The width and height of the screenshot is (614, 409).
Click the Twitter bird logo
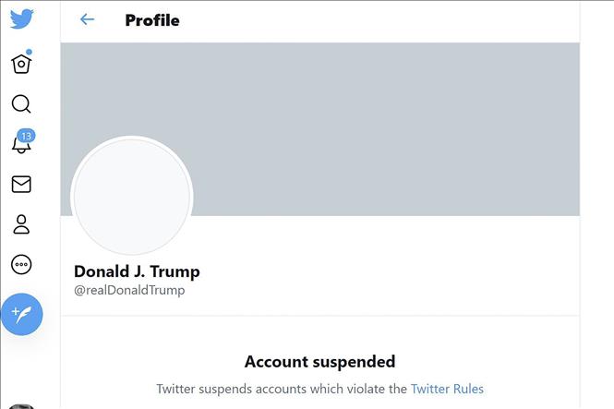coord(21,18)
